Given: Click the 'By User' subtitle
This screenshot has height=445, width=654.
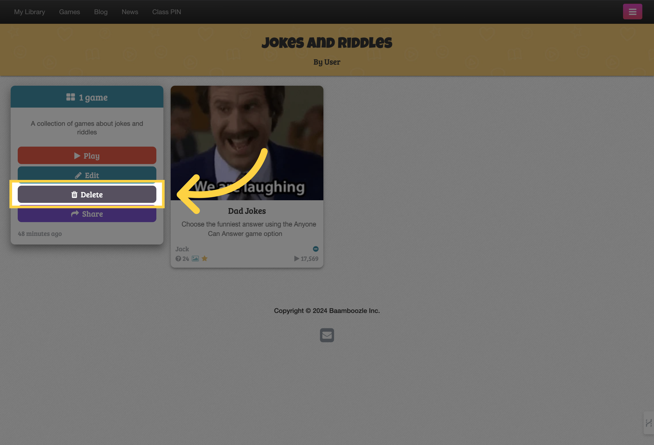Looking at the screenshot, I should [327, 62].
